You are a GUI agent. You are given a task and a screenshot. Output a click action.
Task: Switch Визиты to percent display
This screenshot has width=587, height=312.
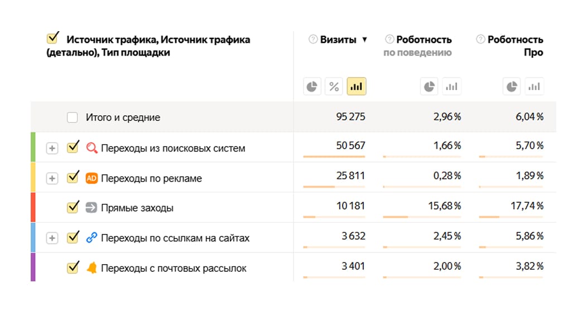[x=334, y=87]
